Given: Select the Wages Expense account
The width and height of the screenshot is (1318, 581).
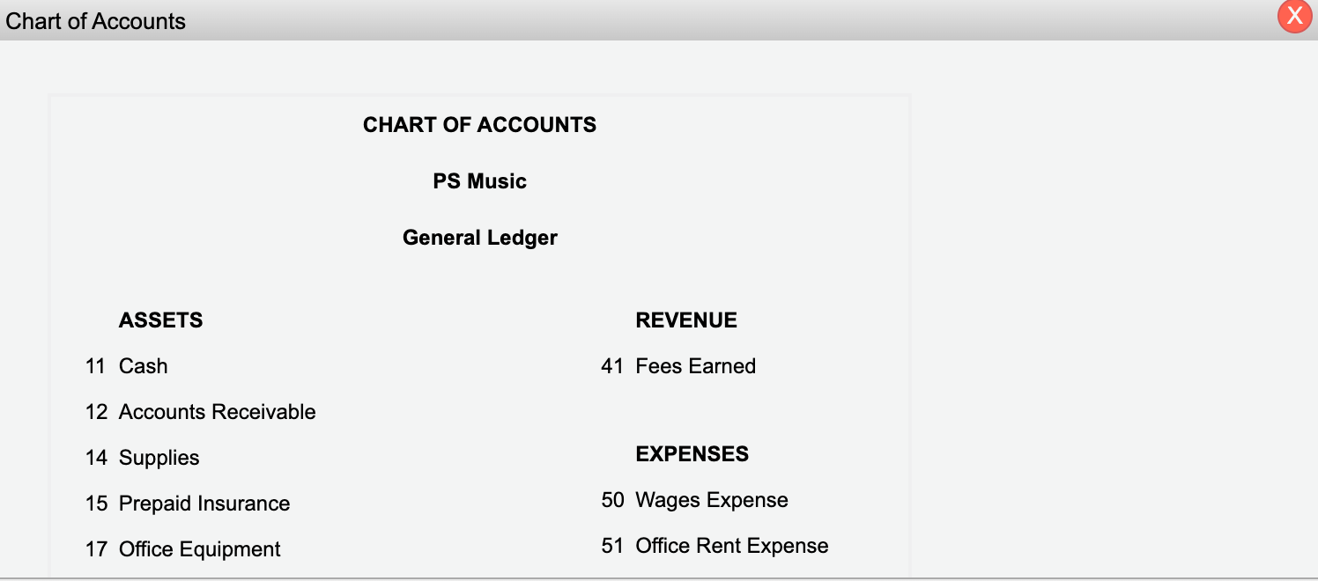Looking at the screenshot, I should click(x=712, y=500).
